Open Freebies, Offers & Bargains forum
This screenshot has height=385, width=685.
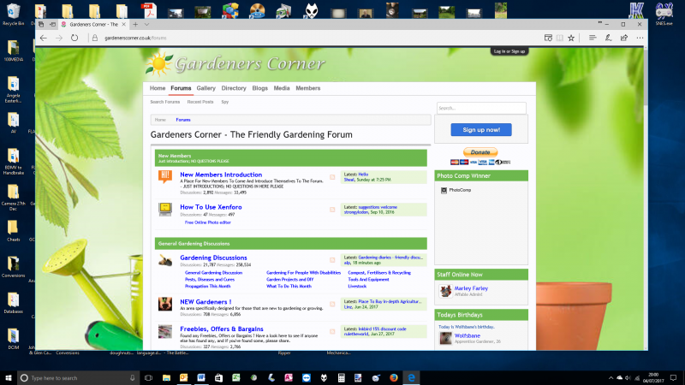click(222, 329)
